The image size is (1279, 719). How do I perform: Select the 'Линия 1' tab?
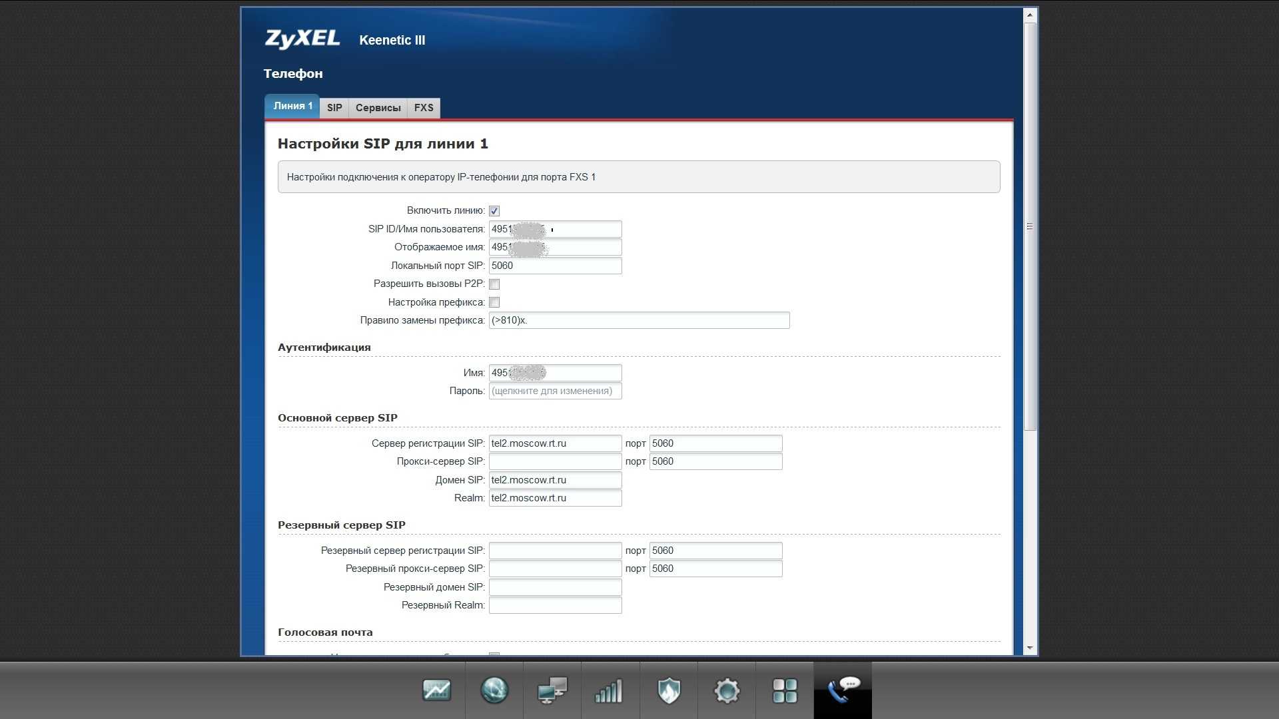tap(292, 107)
